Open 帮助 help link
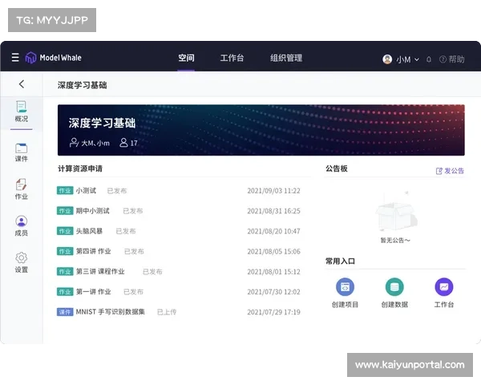The height and width of the screenshot is (385, 481). click(x=452, y=59)
